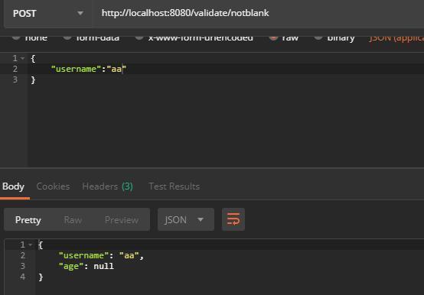Select the Raw response view
Image resolution: width=424 pixels, height=295 pixels.
73,220
